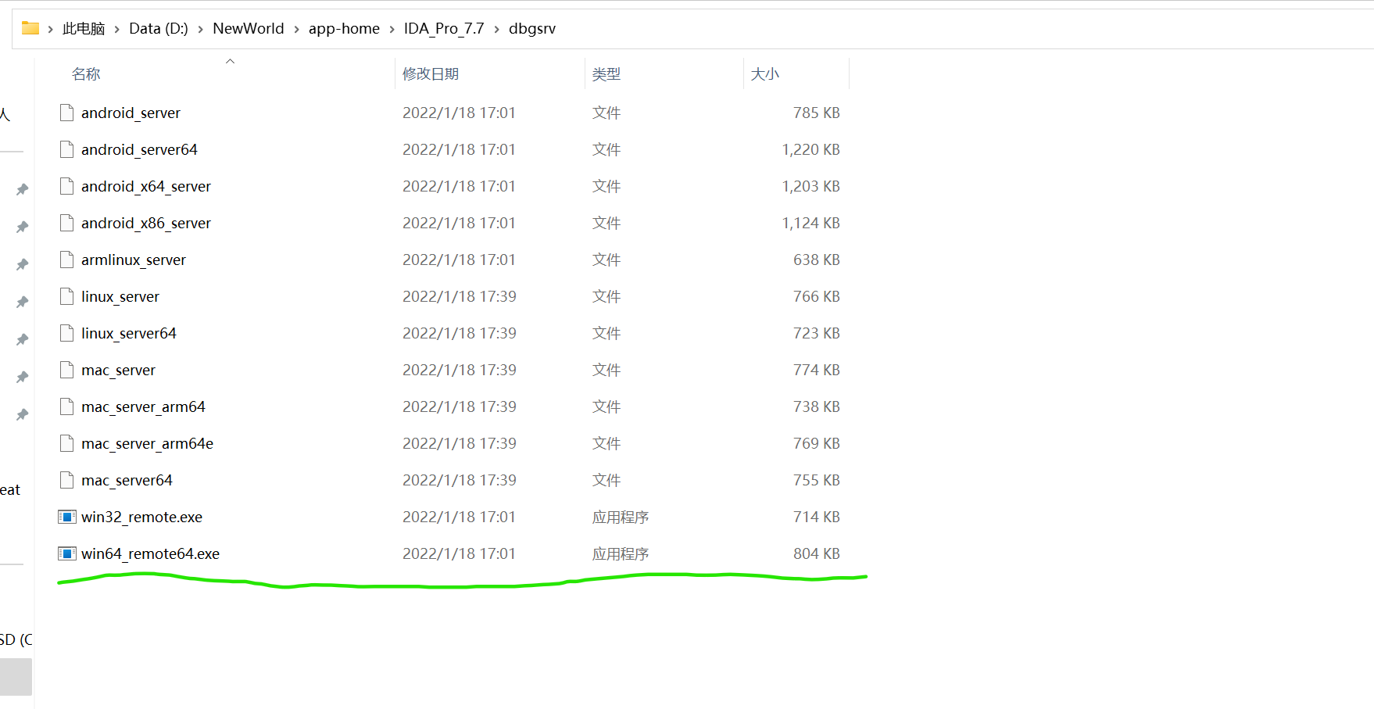Click the win32_remote.exe application icon

tap(66, 517)
